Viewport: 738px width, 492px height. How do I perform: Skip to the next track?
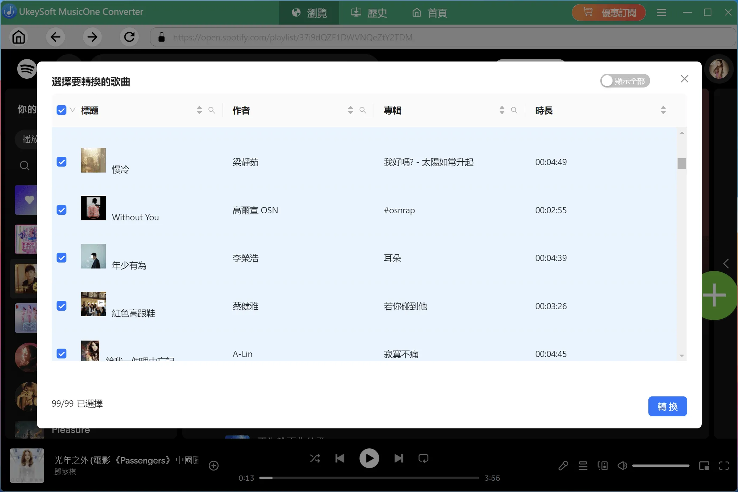tap(399, 458)
